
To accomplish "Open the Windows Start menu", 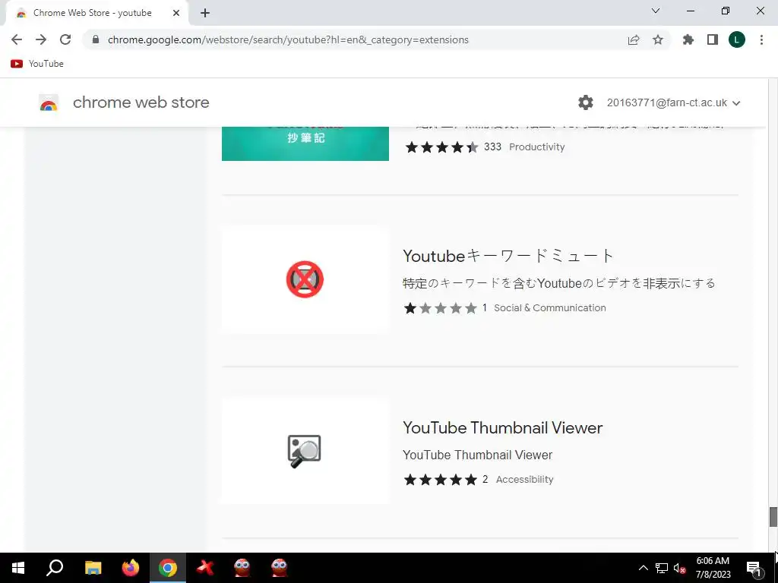I will pyautogui.click(x=18, y=568).
